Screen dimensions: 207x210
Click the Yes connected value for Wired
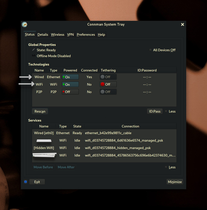coord(89,77)
